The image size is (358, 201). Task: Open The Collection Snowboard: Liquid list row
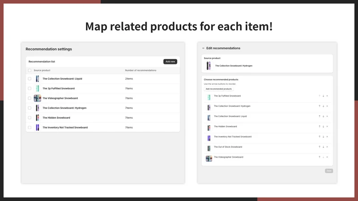[103, 79]
